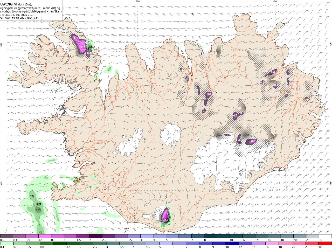Pick the light green 0.3 swatch in bottom legend

(20, 243)
